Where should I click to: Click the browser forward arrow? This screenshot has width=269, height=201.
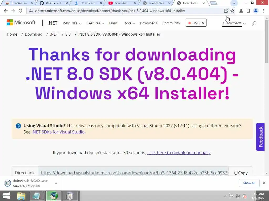click(13, 11)
